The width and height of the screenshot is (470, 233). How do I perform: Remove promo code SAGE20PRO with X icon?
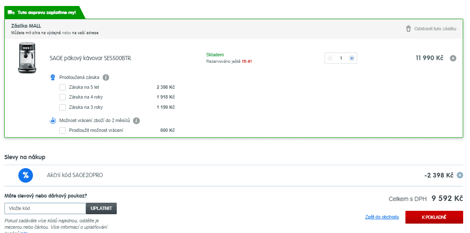tap(460, 175)
